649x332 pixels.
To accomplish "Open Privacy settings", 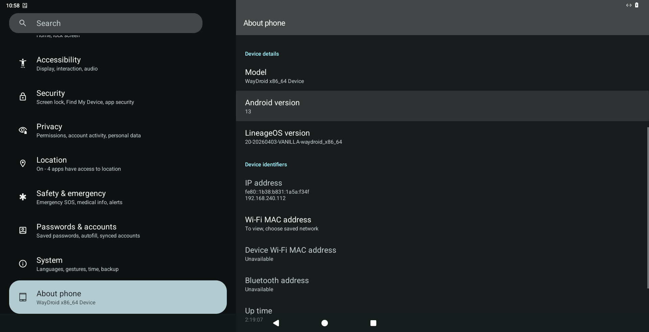I will click(118, 130).
